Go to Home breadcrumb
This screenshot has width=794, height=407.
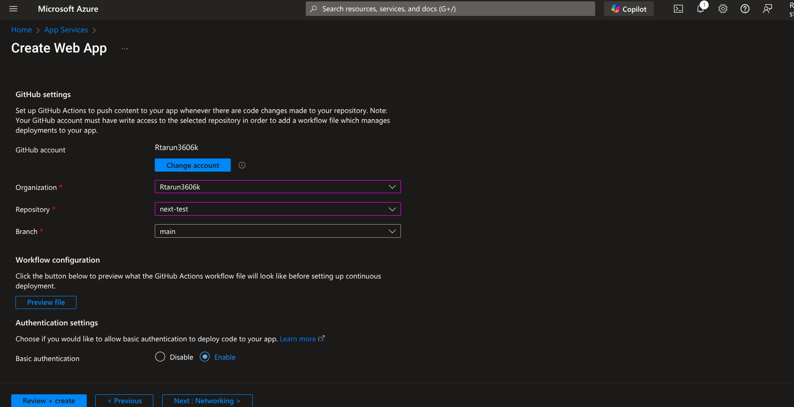coord(22,30)
